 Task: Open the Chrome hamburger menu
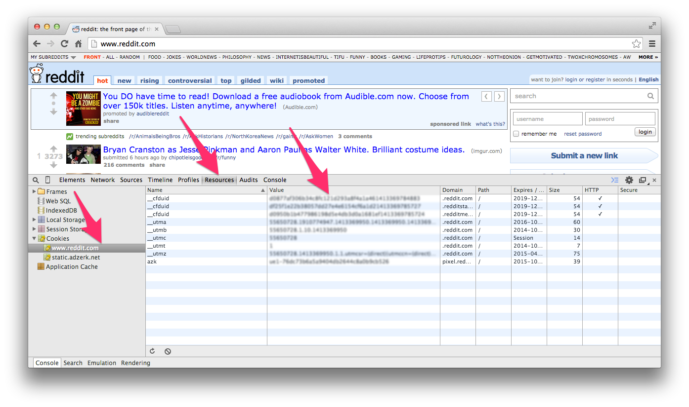[652, 43]
